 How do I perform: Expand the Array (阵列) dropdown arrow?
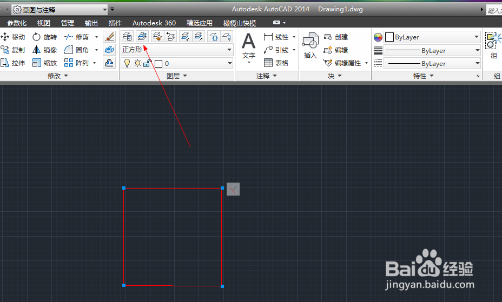click(x=95, y=63)
